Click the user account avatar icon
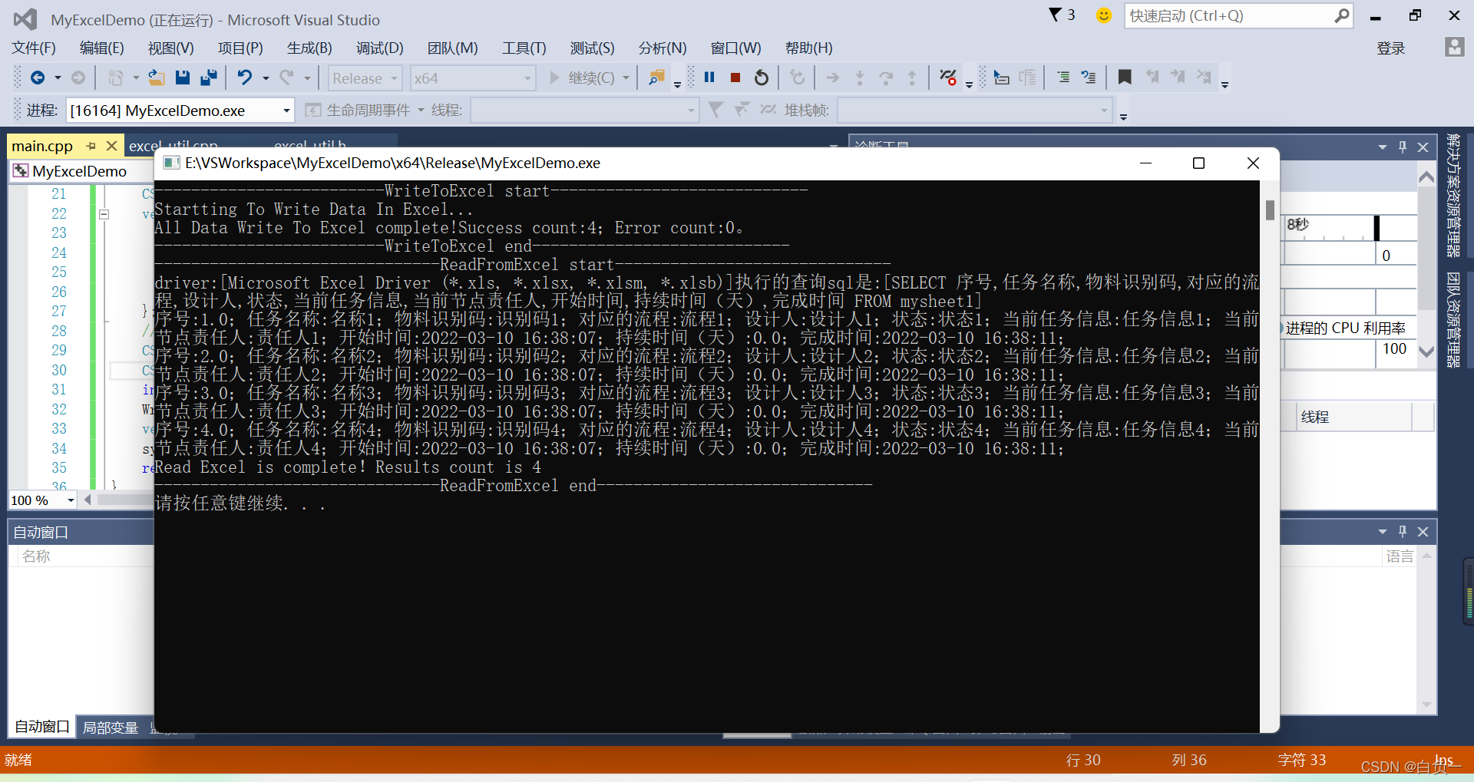The image size is (1474, 782). [x=1454, y=47]
